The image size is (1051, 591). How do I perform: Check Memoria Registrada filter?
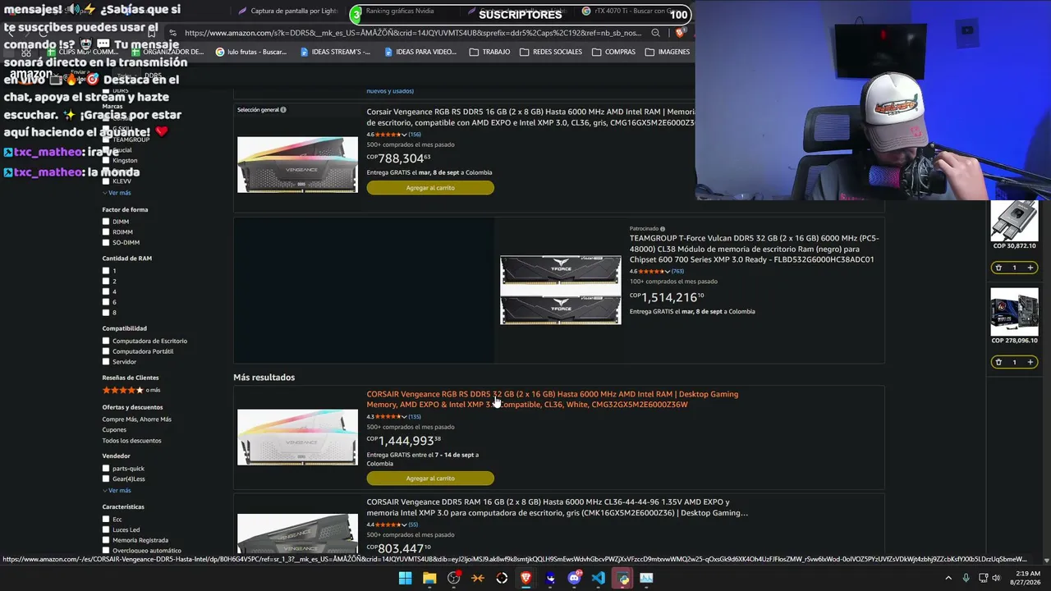point(106,540)
